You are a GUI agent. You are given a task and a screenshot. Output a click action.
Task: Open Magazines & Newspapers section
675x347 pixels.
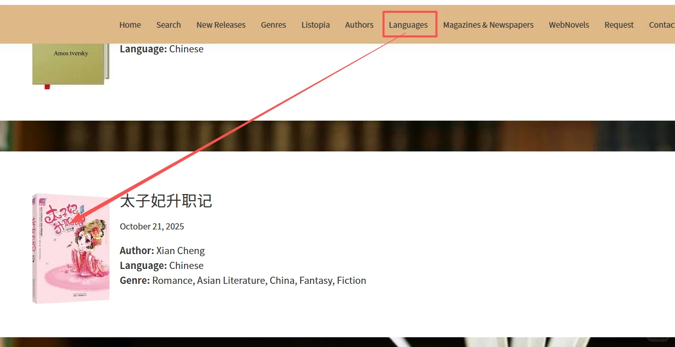(x=488, y=24)
